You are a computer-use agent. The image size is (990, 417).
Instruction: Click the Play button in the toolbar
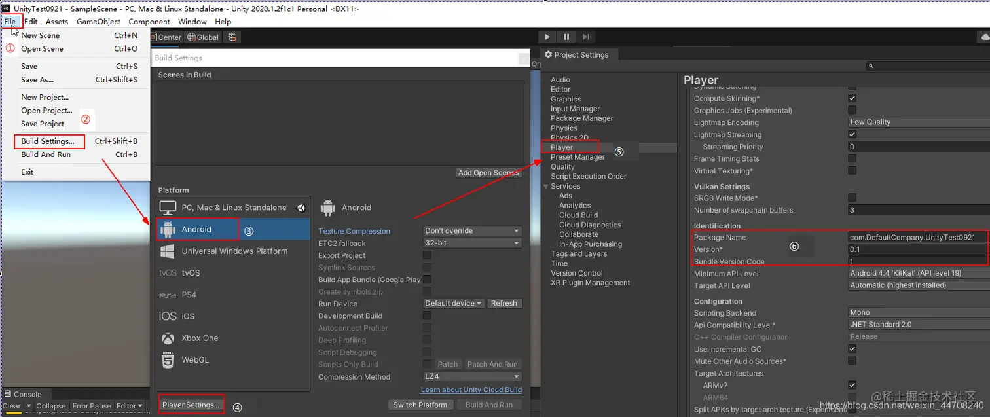point(547,37)
